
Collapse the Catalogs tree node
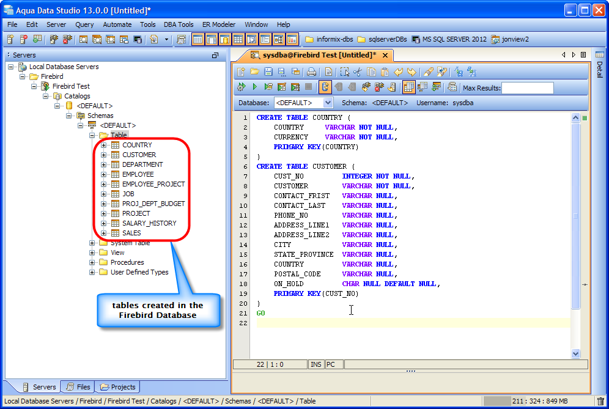46,96
